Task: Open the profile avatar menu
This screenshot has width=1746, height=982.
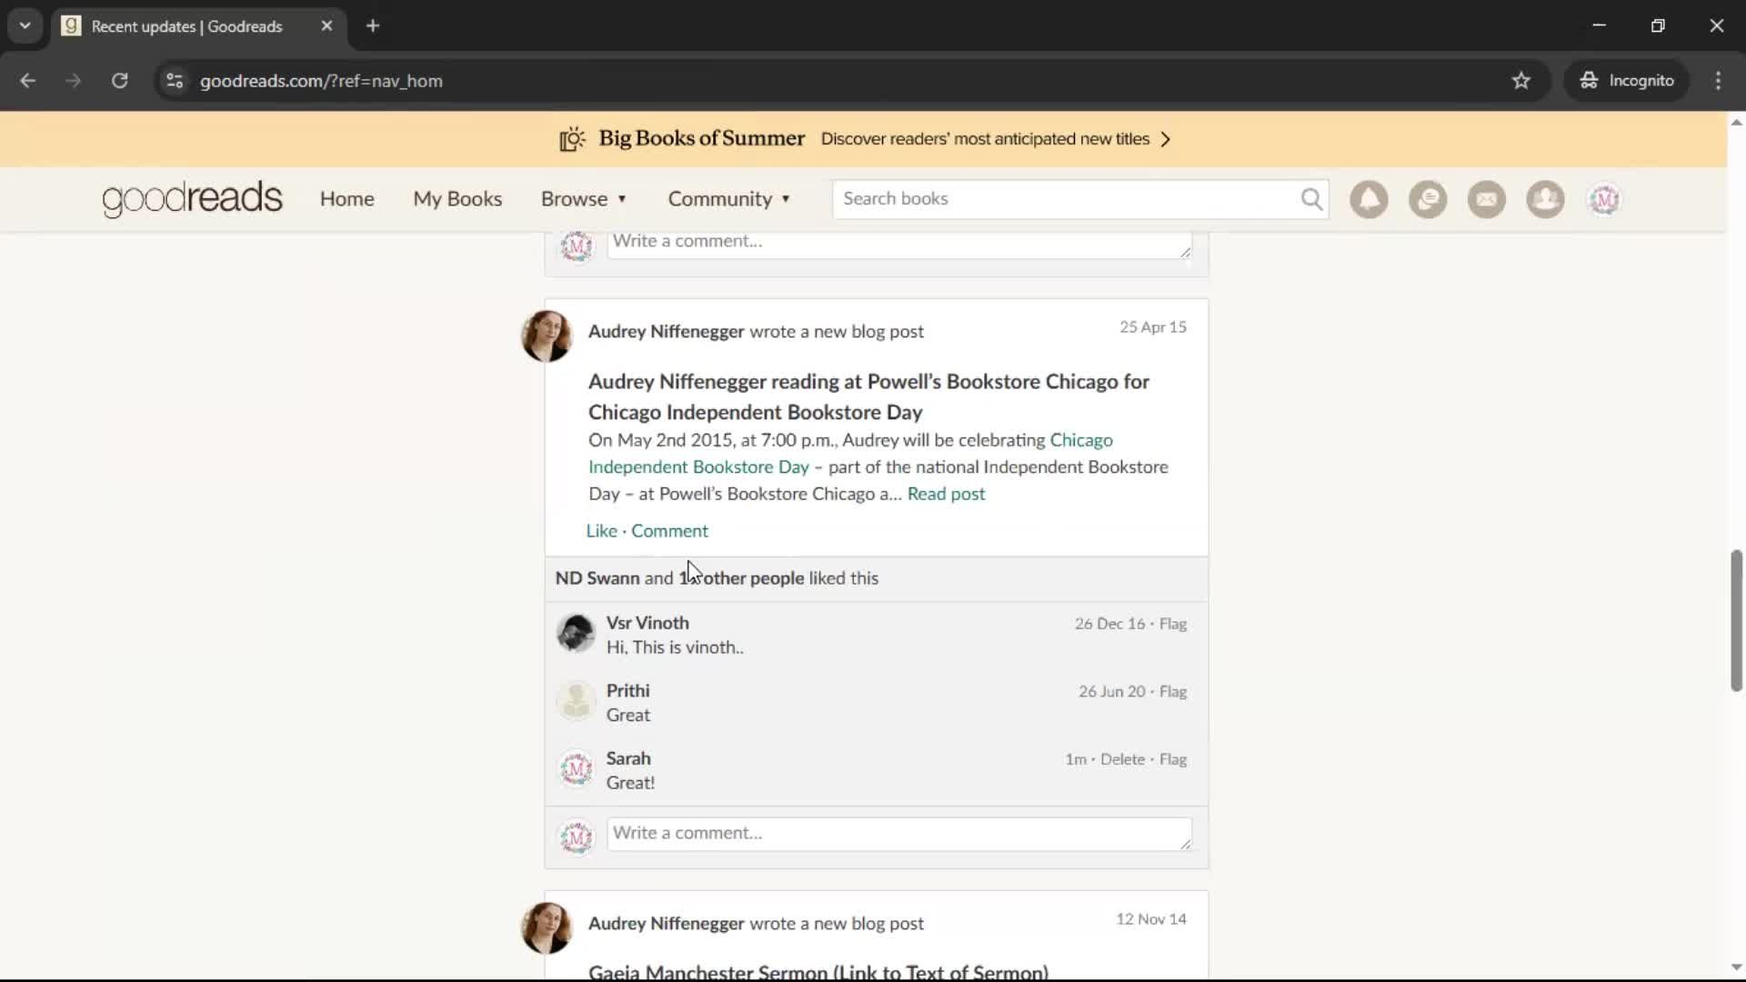Action: (1604, 199)
